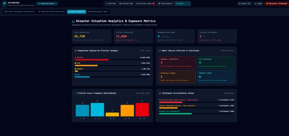
Task: Click the MODERATE population progress bar
Action: tap(112, 71)
